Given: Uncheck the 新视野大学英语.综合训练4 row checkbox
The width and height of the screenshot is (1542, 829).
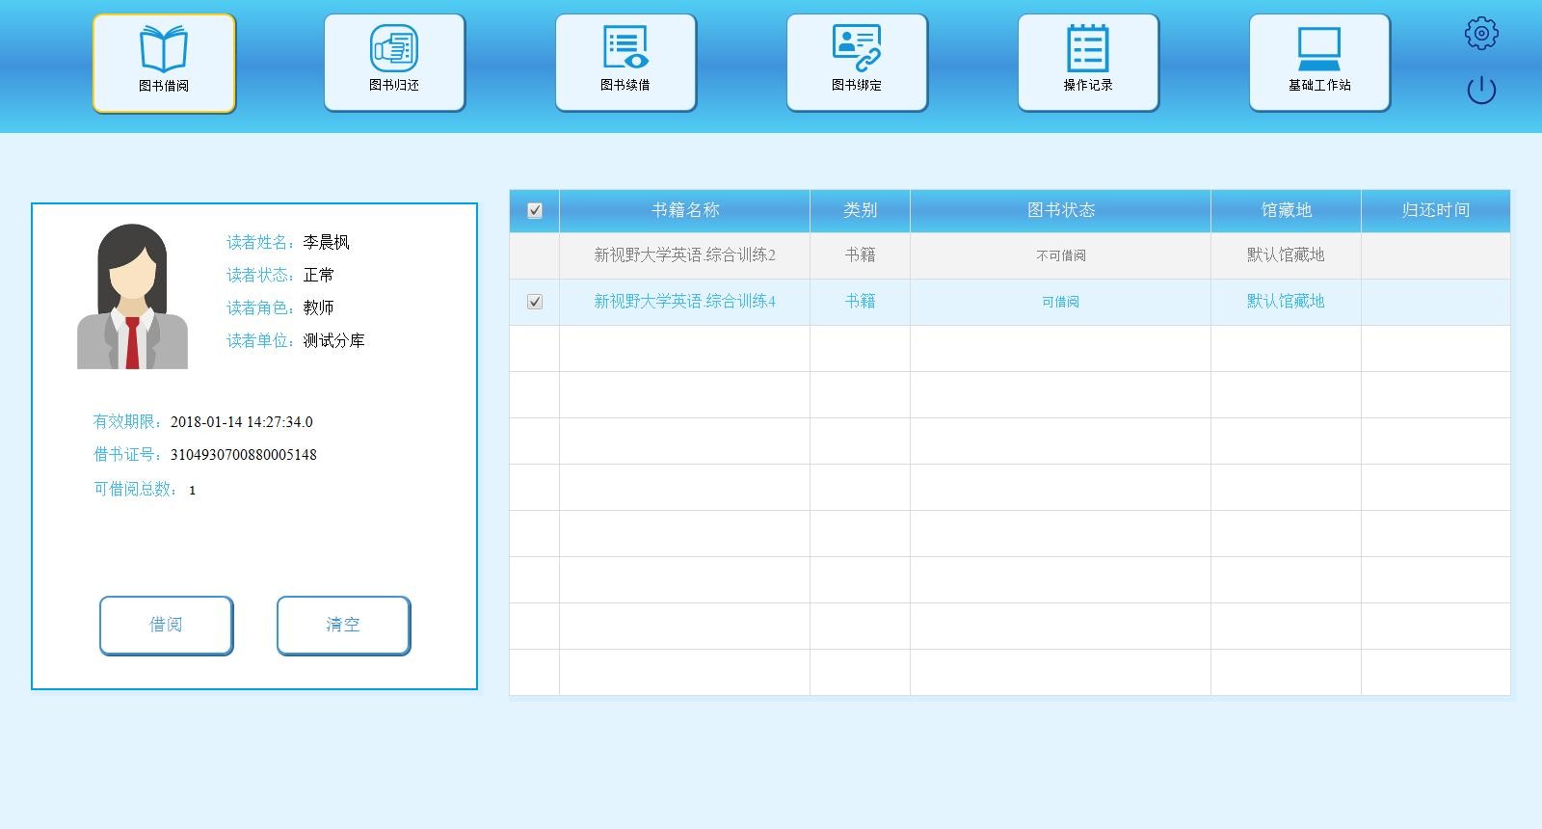Looking at the screenshot, I should click(x=535, y=302).
